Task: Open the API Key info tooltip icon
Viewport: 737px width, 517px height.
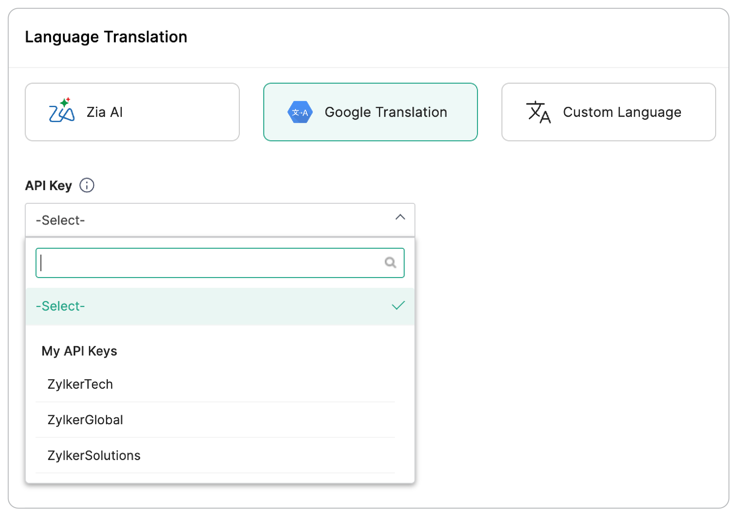Action: point(87,186)
